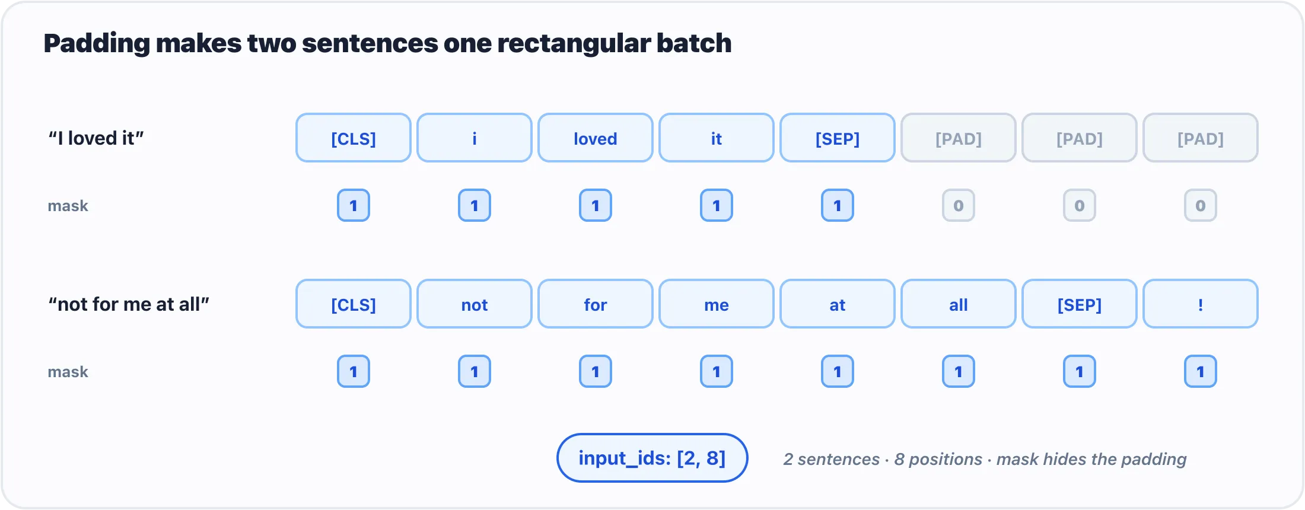
Task: Select the mask value under the '!' token
Action: coord(1201,372)
